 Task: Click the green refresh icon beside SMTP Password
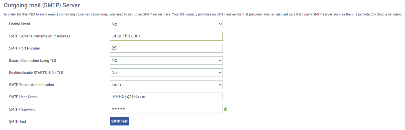[226, 109]
